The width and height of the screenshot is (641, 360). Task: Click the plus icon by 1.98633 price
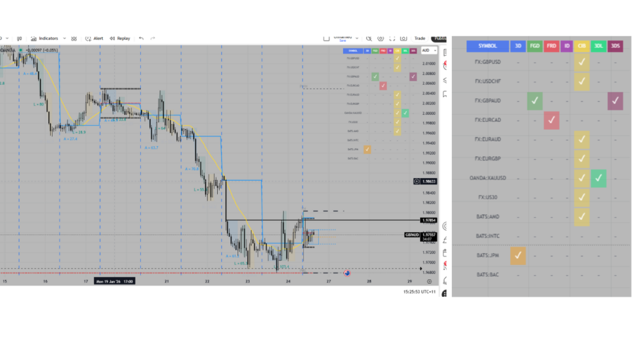click(417, 181)
